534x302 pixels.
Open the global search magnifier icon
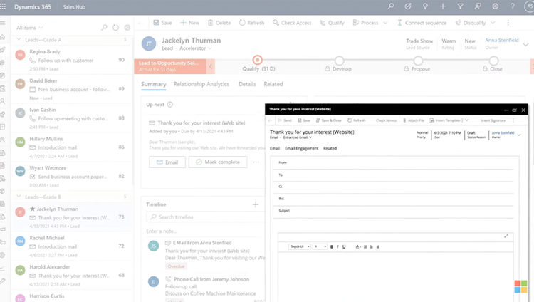[x=391, y=6]
